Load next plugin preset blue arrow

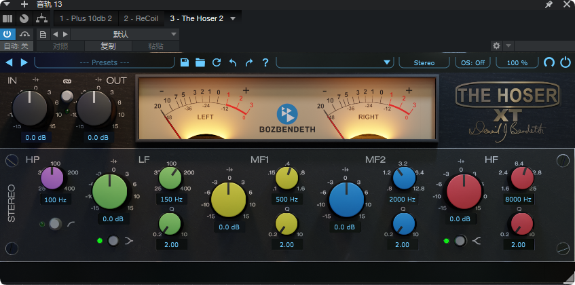(24, 62)
